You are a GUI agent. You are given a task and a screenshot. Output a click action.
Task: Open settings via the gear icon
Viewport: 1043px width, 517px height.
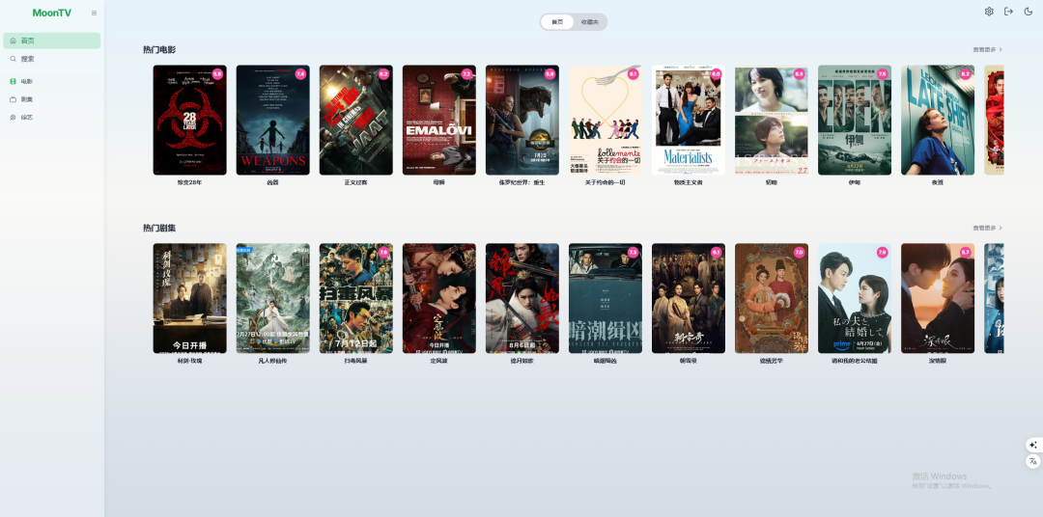pyautogui.click(x=989, y=12)
